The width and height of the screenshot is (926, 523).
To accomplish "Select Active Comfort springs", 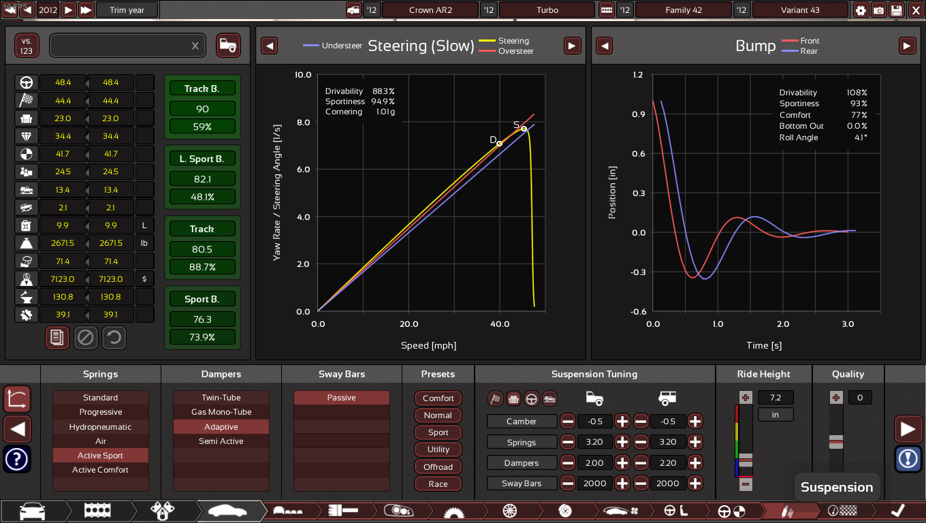I will [101, 470].
